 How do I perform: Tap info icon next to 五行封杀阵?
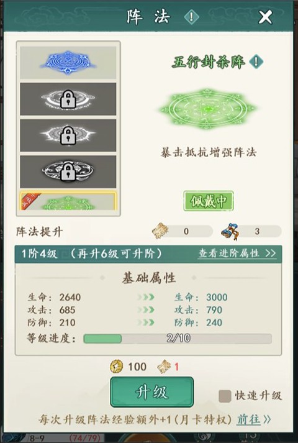point(256,62)
